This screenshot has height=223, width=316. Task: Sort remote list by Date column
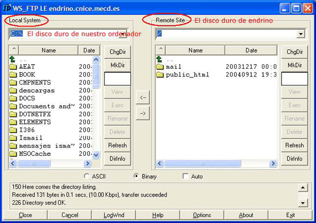click(251, 50)
